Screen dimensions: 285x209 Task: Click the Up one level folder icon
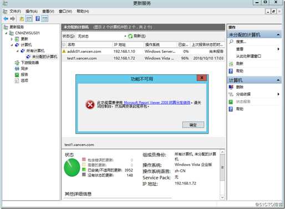point(22,19)
